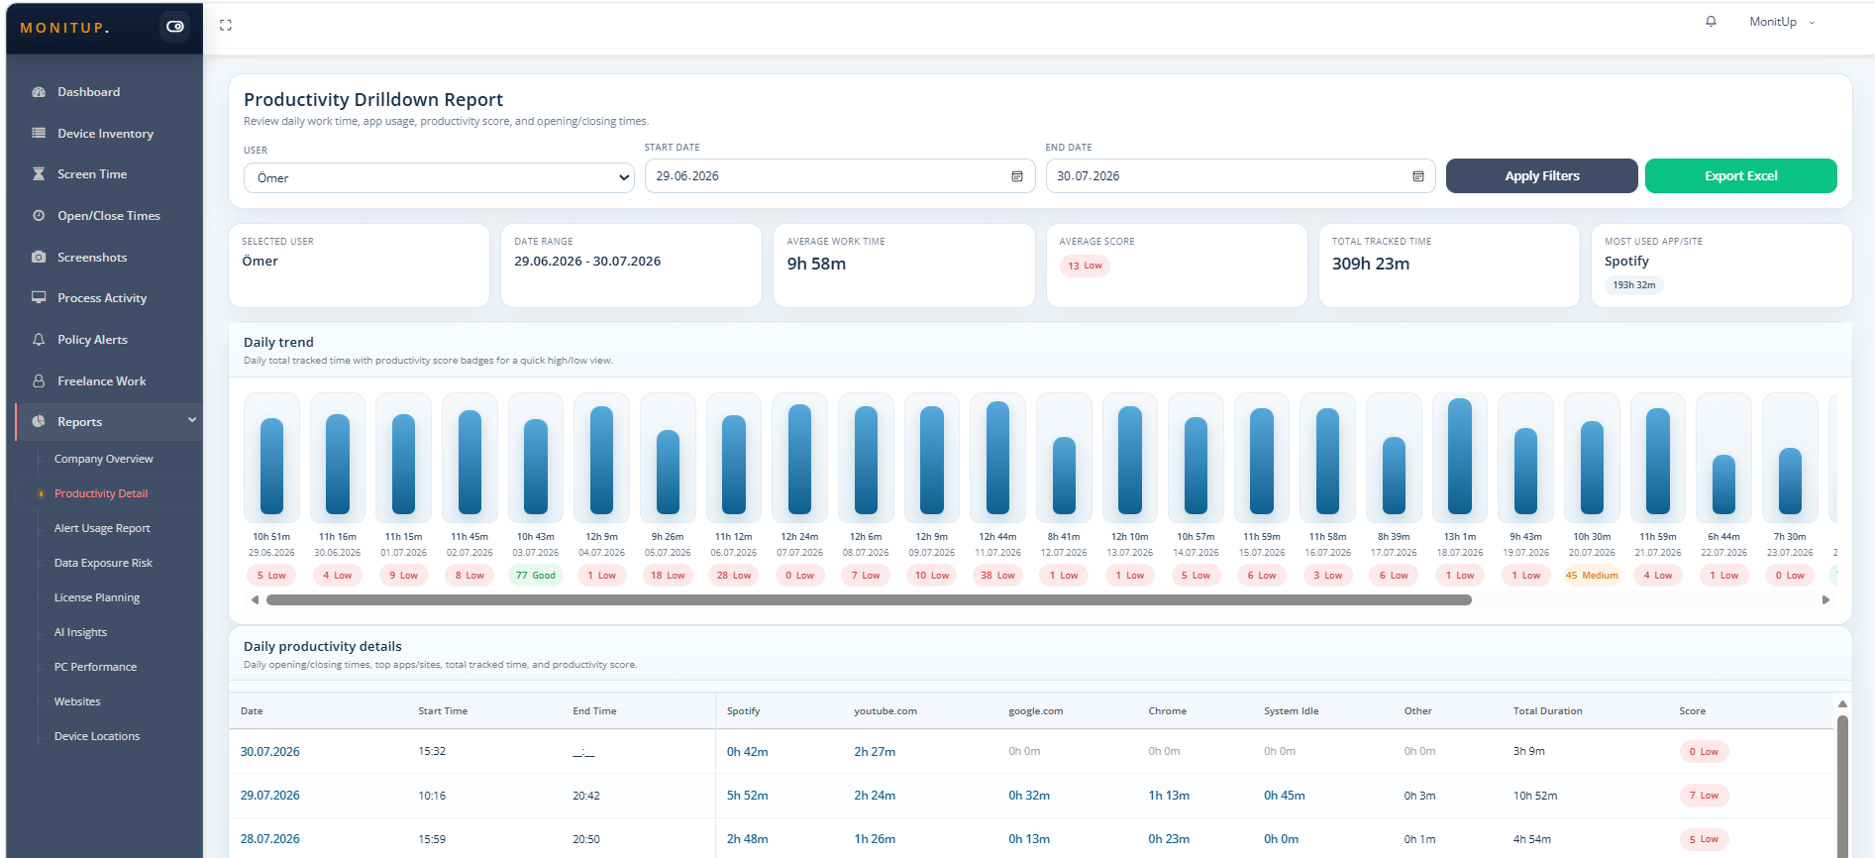Open AI Insights report
Viewport: 1875px width, 858px height.
[80, 632]
